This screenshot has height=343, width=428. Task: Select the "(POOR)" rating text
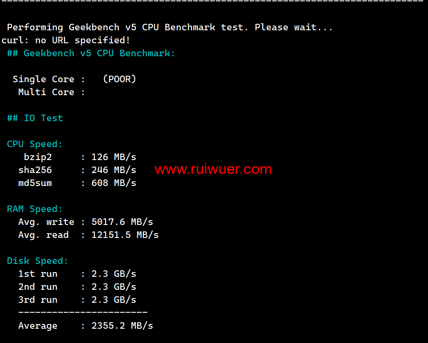click(120, 79)
